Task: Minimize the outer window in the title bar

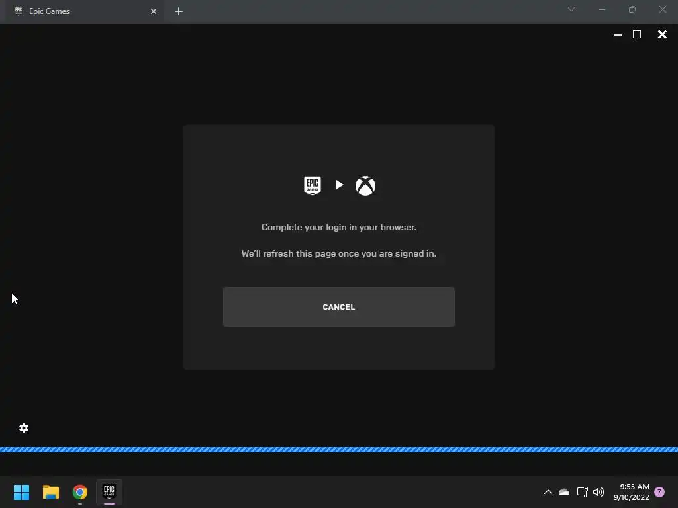Action: click(x=601, y=9)
